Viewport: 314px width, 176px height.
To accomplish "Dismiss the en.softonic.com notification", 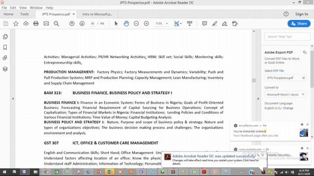I will pos(308,125).
